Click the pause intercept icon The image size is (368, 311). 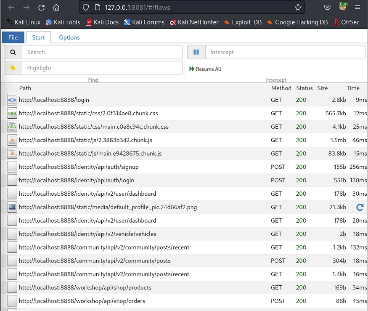[196, 52]
